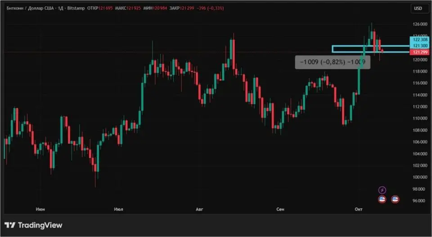Click the gray -1 009 (-0,82%) measurement label

[333, 62]
